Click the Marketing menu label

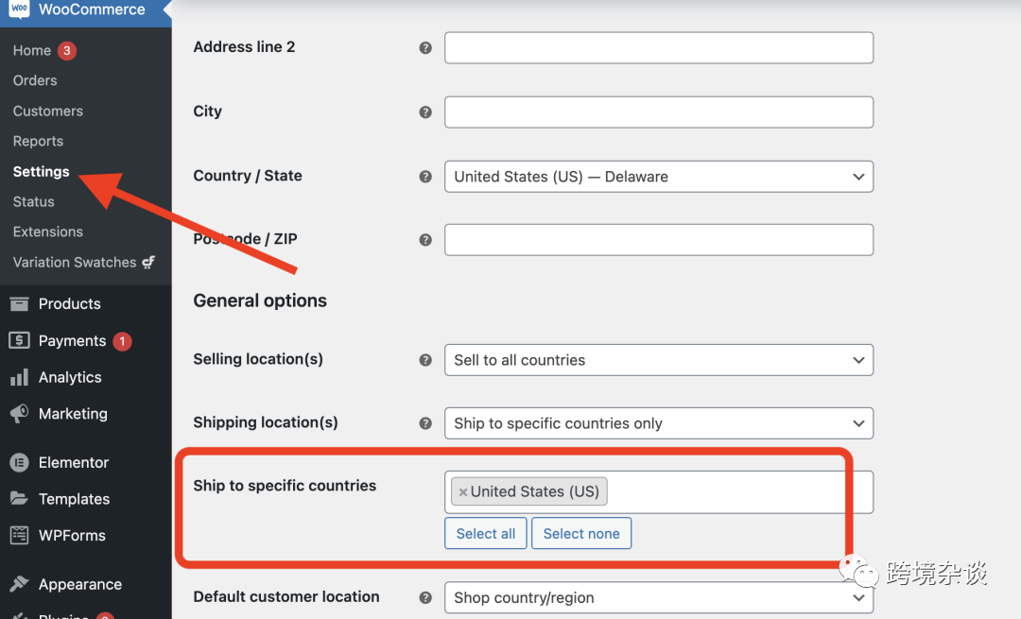point(73,413)
